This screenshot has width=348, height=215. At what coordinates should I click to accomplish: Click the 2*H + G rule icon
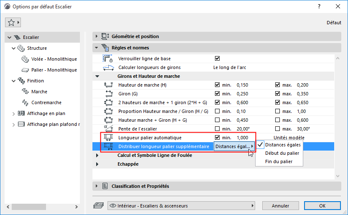point(108,102)
